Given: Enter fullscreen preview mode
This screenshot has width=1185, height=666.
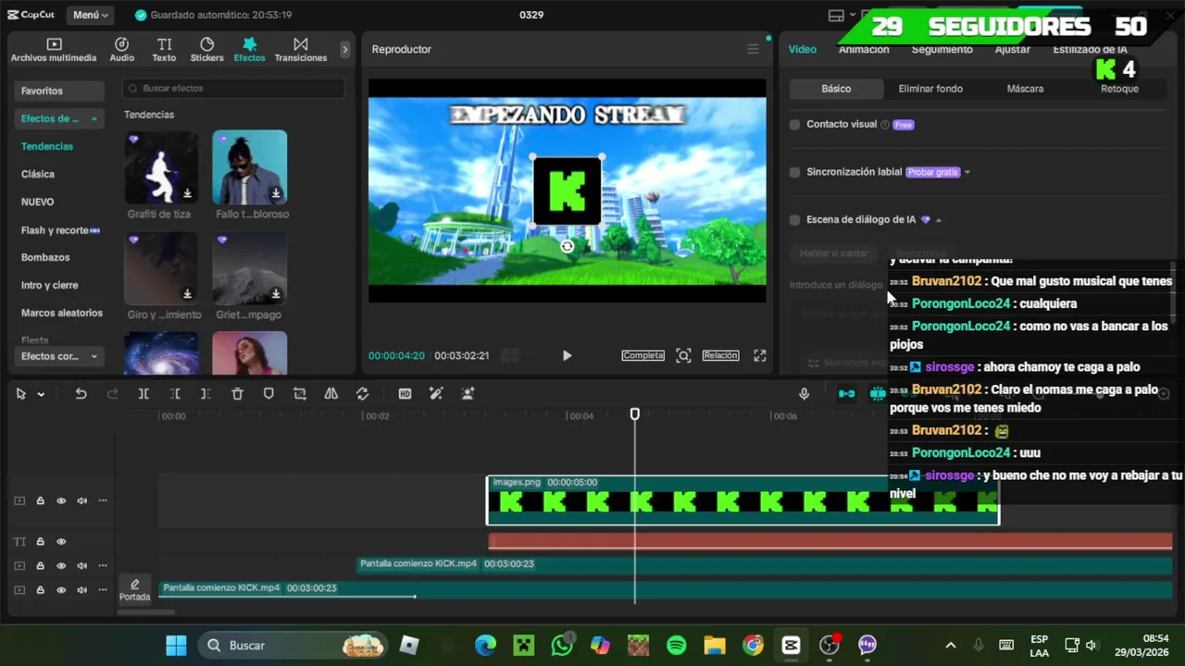Looking at the screenshot, I should 759,355.
